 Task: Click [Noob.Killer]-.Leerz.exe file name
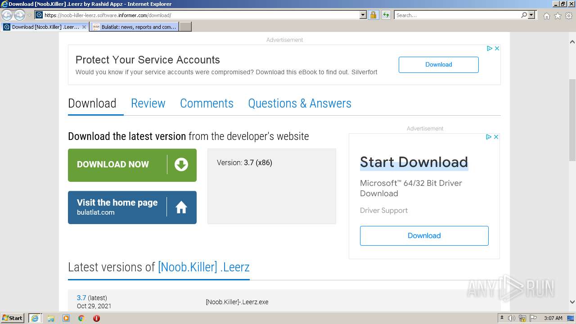pos(237,302)
